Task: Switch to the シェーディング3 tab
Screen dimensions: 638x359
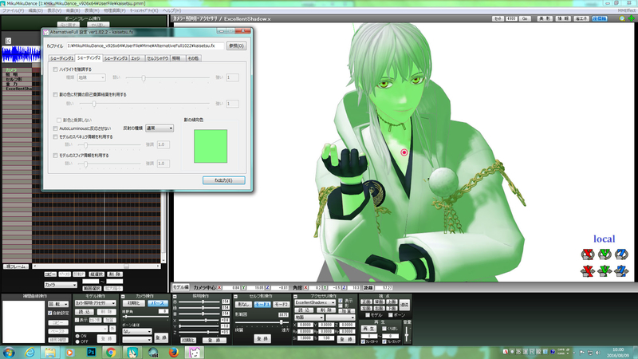Action: pos(116,58)
